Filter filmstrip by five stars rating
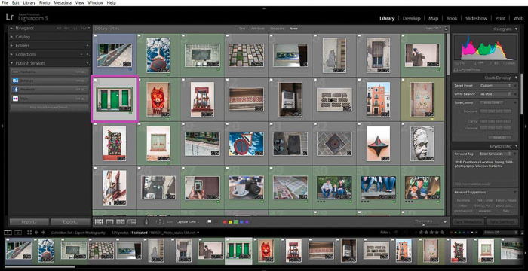 [x=442, y=233]
